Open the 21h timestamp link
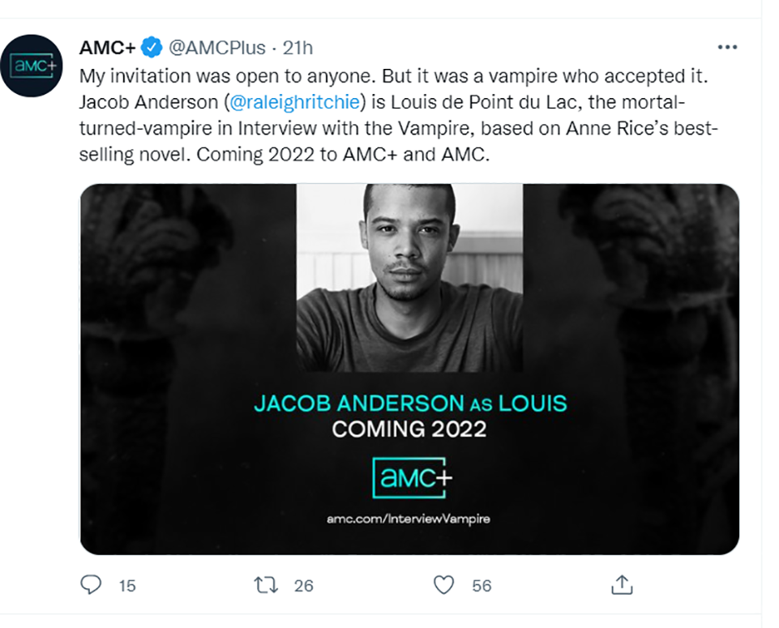This screenshot has width=779, height=628. tap(297, 48)
